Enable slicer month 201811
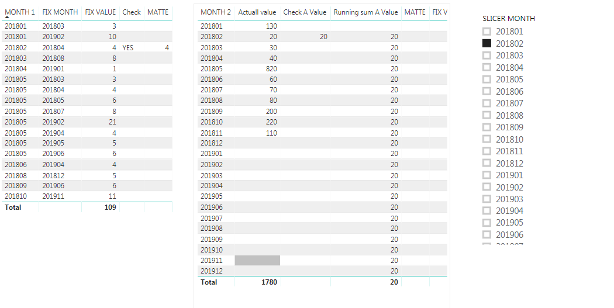Image resolution: width=614 pixels, height=308 pixels. 487,151
